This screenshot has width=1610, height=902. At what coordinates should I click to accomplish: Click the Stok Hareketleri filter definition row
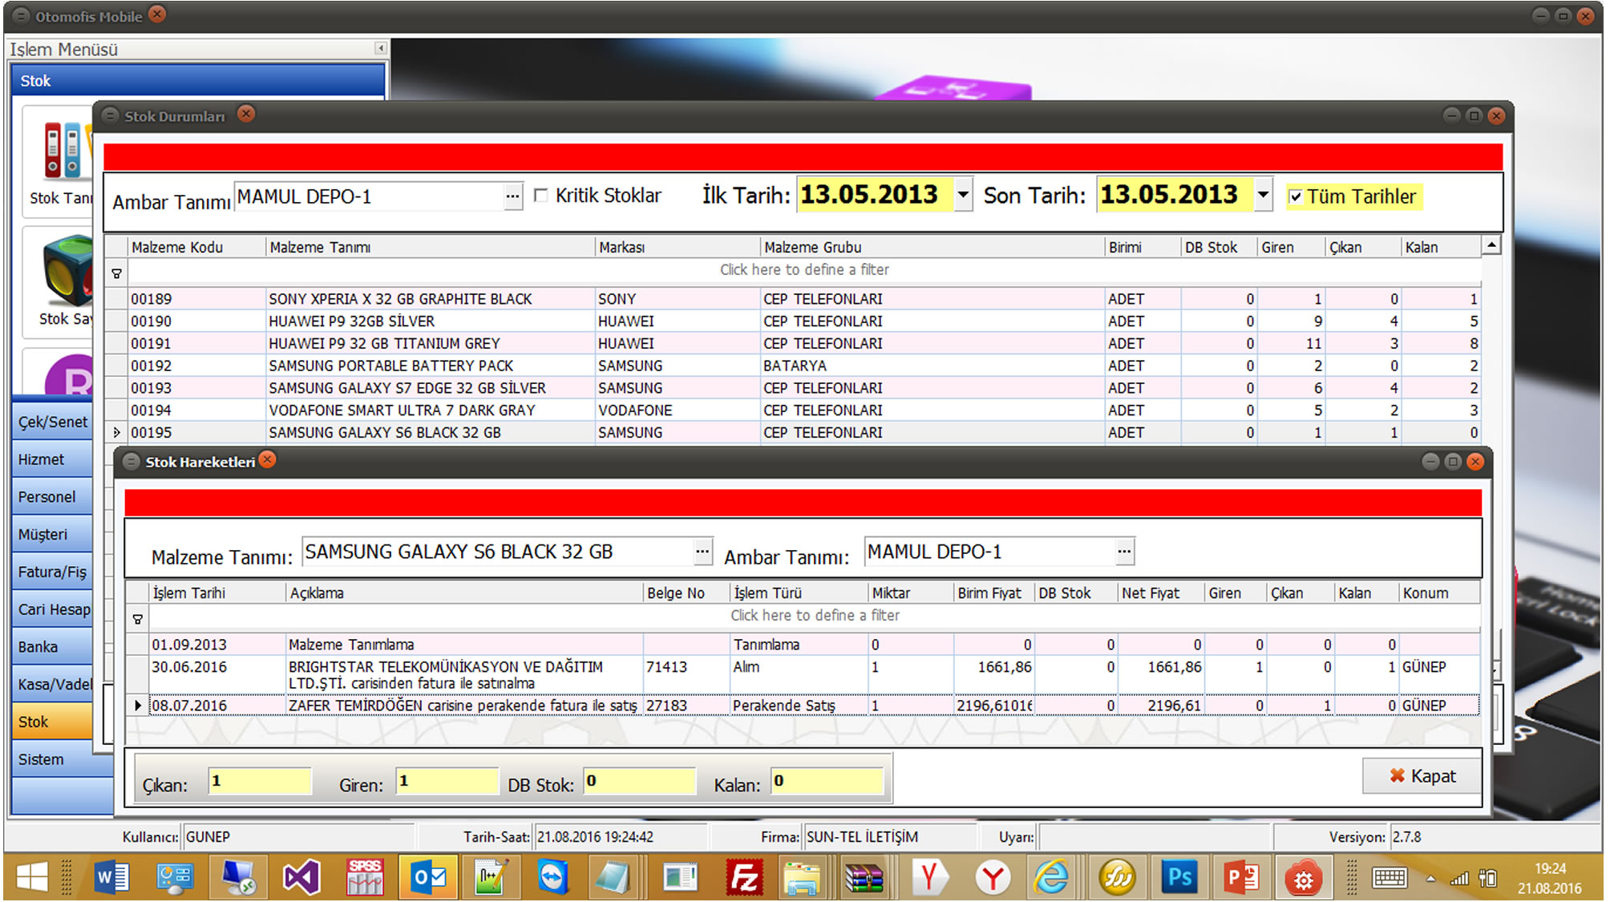tap(814, 616)
